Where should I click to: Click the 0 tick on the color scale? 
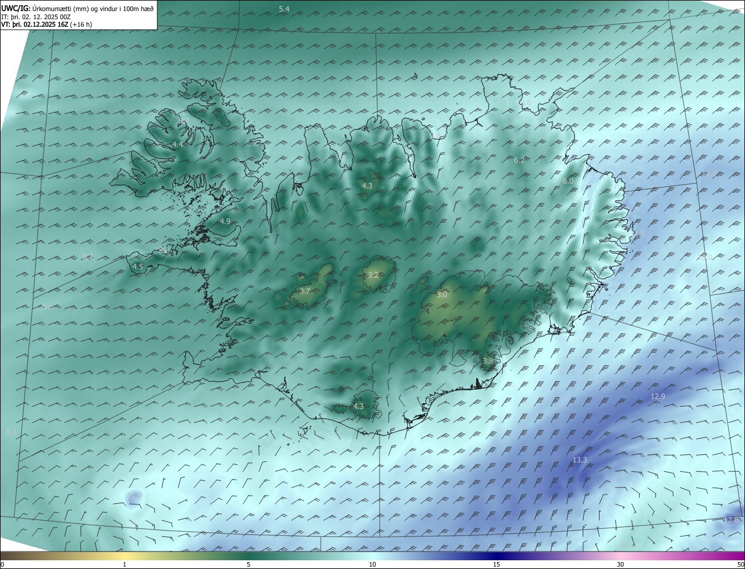(2, 564)
